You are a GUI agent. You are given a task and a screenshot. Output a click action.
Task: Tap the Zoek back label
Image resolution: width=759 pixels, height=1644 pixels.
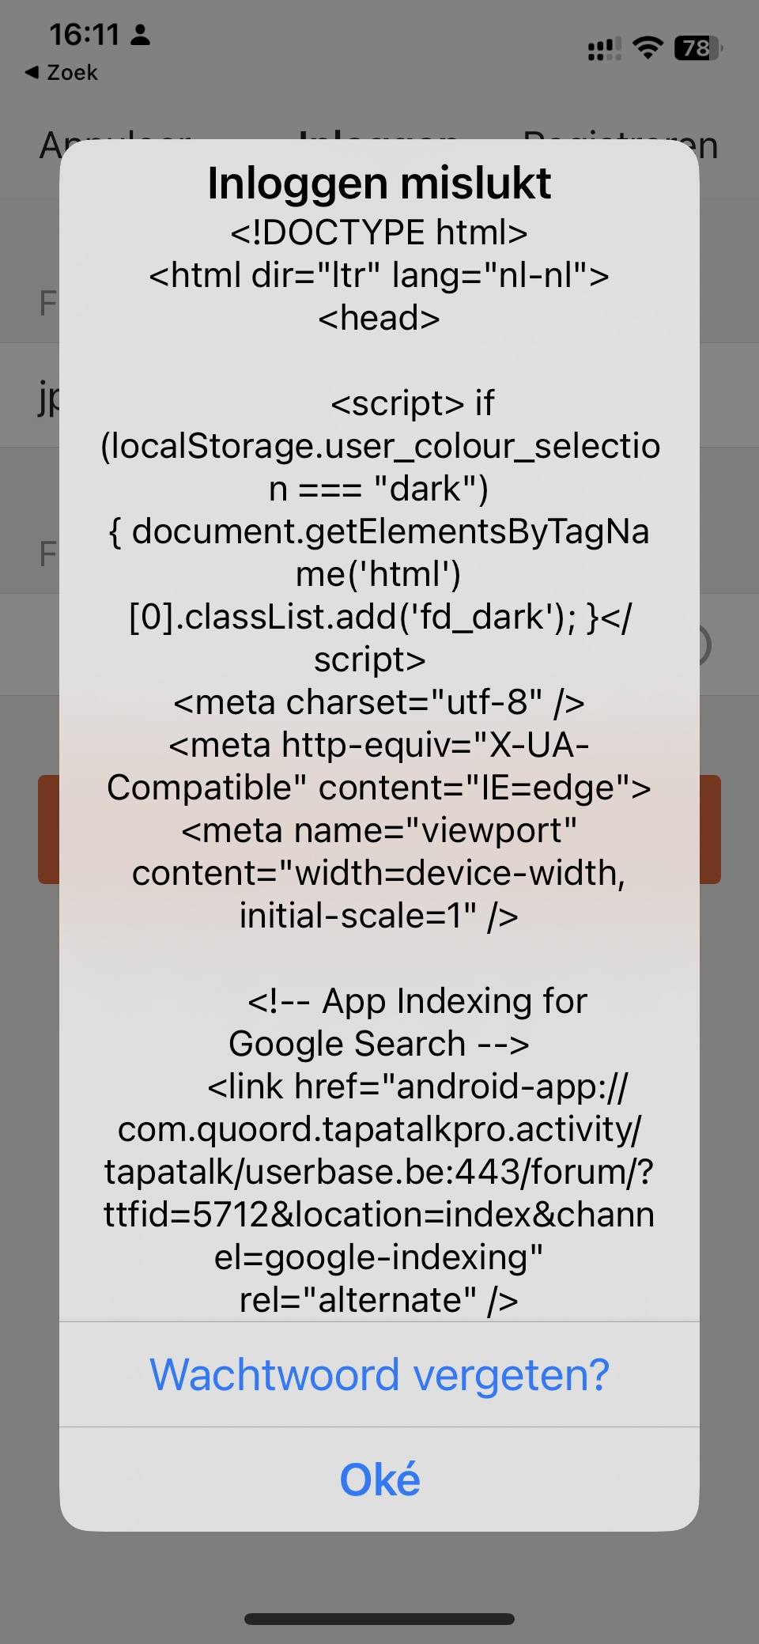(x=72, y=73)
